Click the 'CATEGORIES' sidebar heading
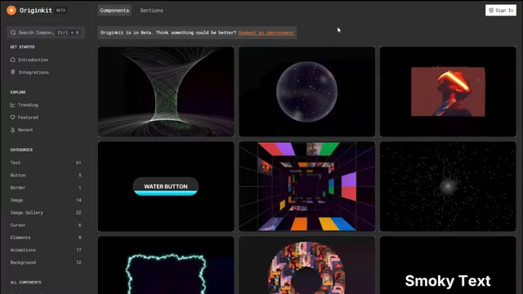 tap(21, 150)
